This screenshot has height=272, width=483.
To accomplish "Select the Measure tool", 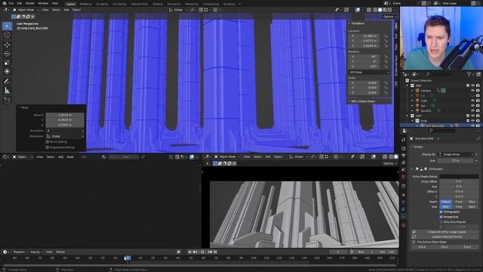I will tap(7, 91).
